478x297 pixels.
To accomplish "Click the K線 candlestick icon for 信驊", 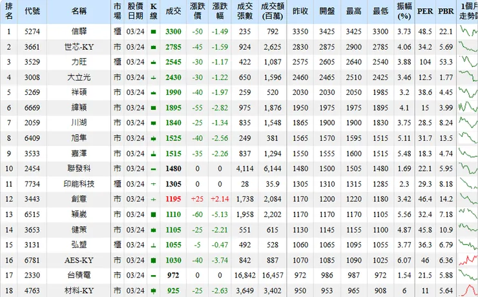I will [153, 32].
